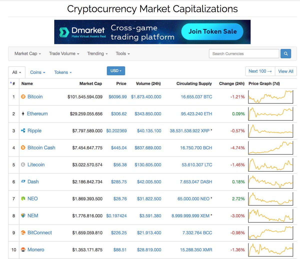Sort table by Price column header
This screenshot has width=300, height=259.
coord(121,83)
